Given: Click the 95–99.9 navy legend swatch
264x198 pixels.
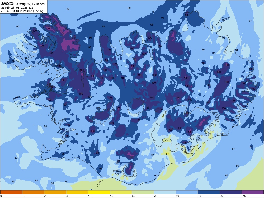Looking at the screenshot, I should tap(231, 192).
